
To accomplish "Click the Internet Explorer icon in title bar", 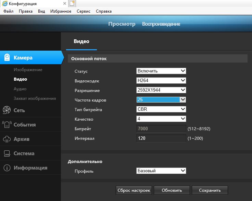I will click(x=4, y=3).
